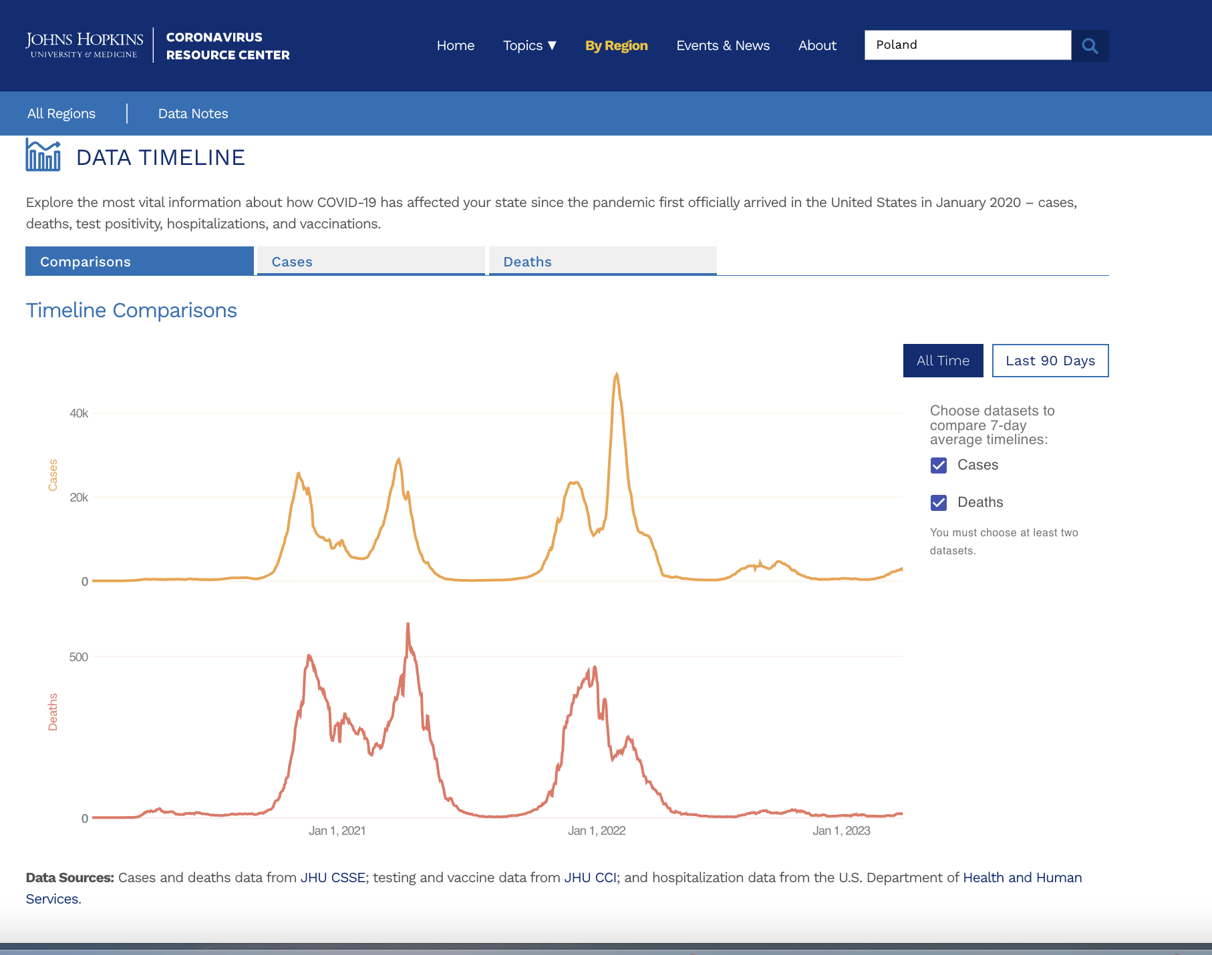Select the All Time range button

[x=943, y=361]
